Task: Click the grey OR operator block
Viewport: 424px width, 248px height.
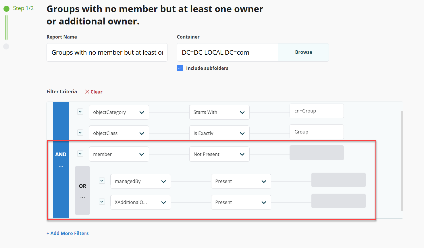Action: point(82,190)
